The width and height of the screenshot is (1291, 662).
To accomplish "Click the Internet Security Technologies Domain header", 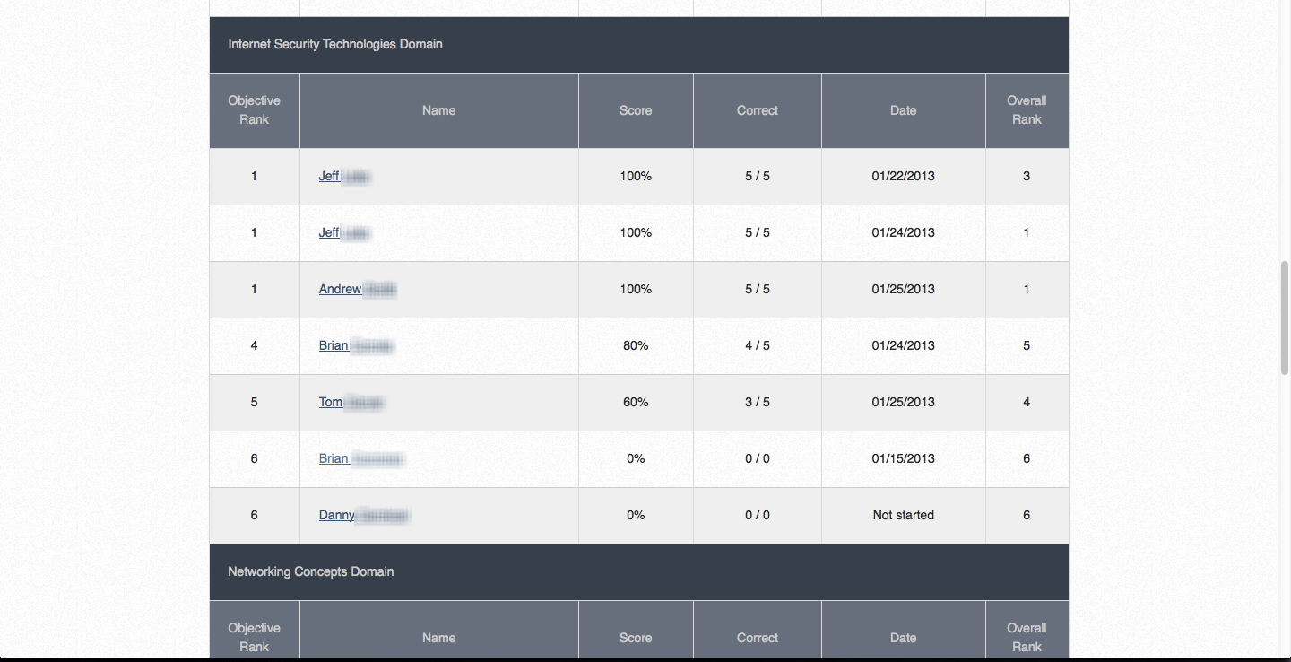I will 335,44.
